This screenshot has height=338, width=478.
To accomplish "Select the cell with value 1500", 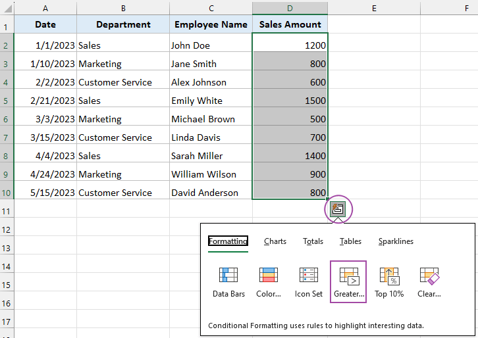I will point(290,101).
